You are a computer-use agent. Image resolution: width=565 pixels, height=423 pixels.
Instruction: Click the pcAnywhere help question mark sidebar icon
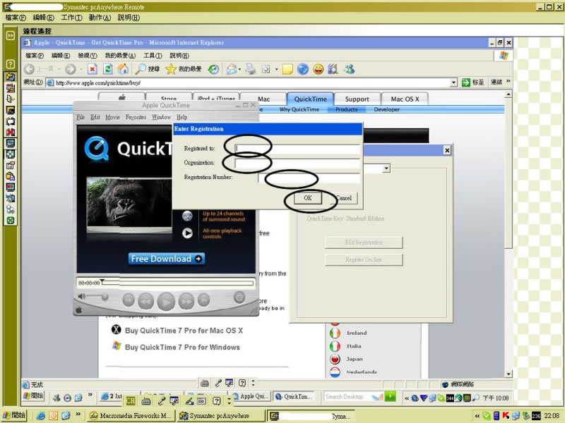coord(11,64)
